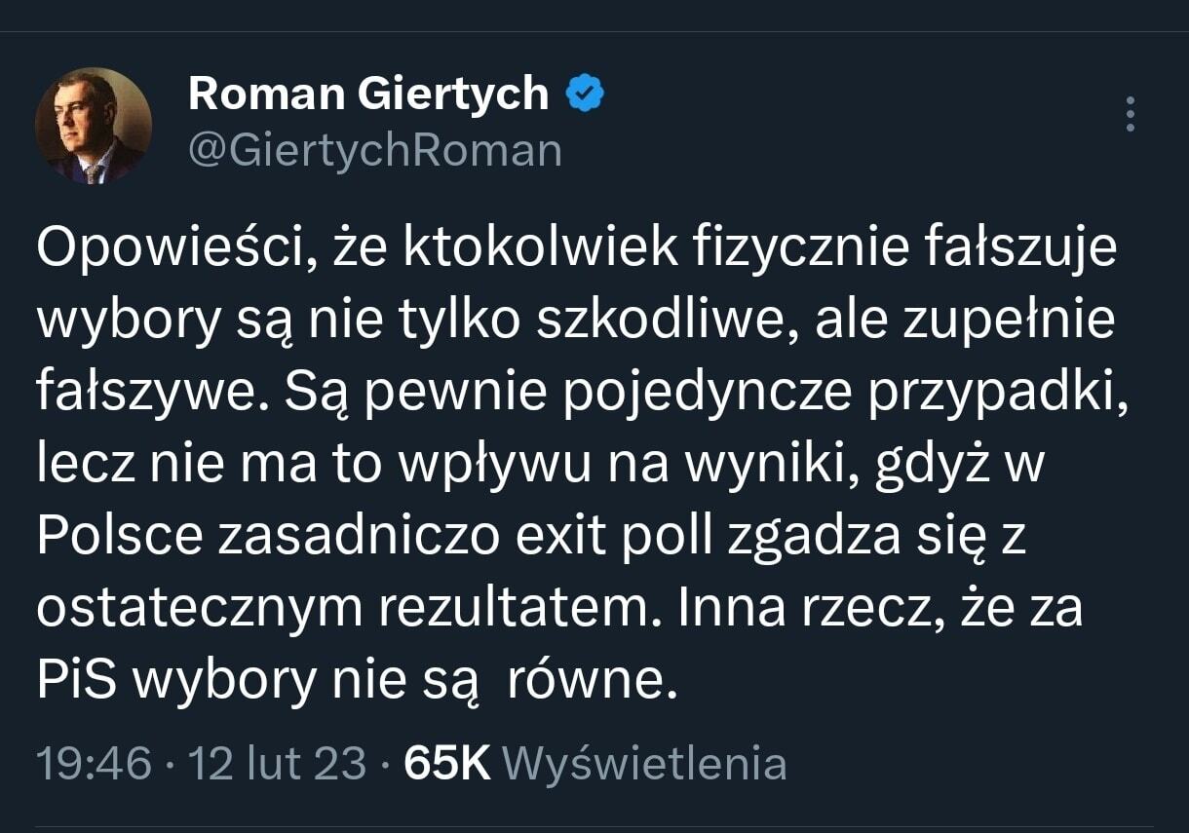Click the blue verified checkmark badge
The height and width of the screenshot is (833, 1189).
586,94
